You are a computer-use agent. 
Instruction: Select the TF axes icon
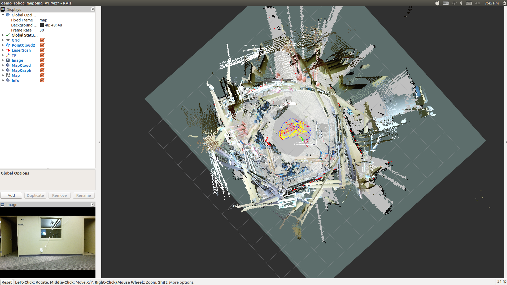click(x=8, y=55)
